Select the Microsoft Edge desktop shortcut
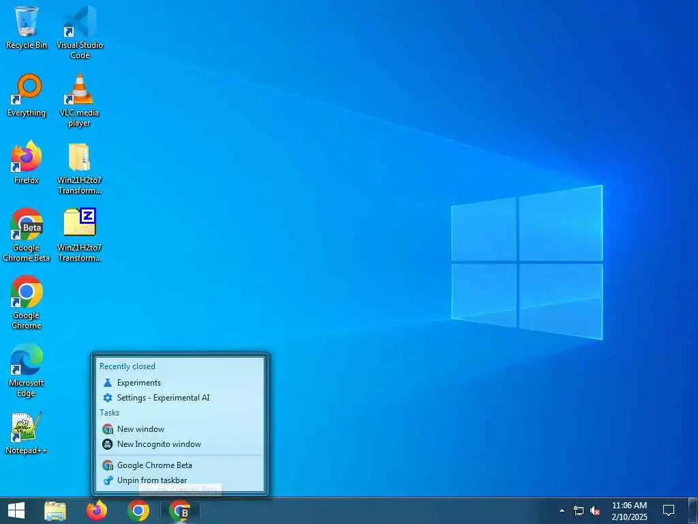 [x=27, y=370]
